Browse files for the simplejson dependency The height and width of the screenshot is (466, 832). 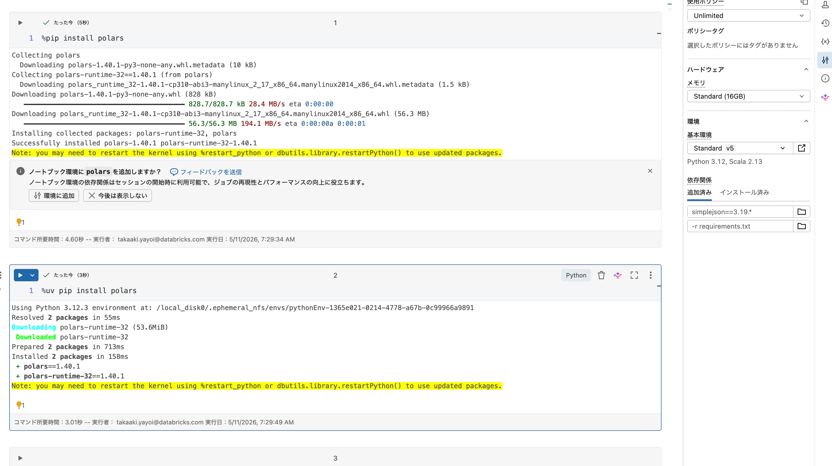[802, 212]
